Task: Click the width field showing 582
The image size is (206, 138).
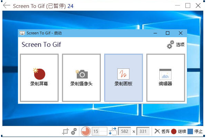Action: [124, 131]
